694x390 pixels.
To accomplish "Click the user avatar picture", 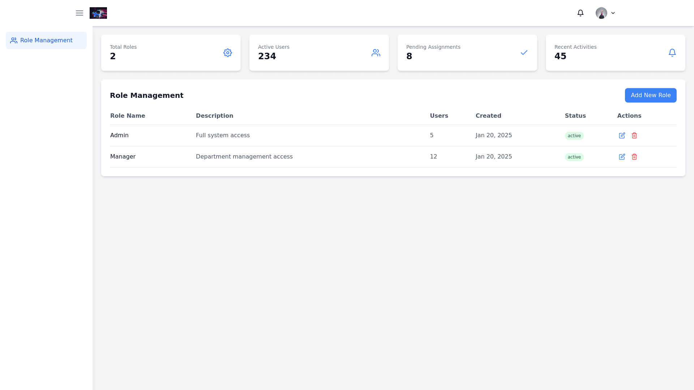I will pyautogui.click(x=601, y=13).
